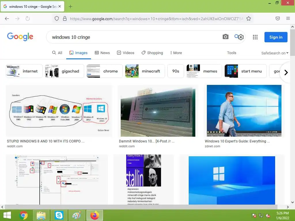Bookmark this page with the star icon
The width and height of the screenshot is (295, 221).
(249, 18)
